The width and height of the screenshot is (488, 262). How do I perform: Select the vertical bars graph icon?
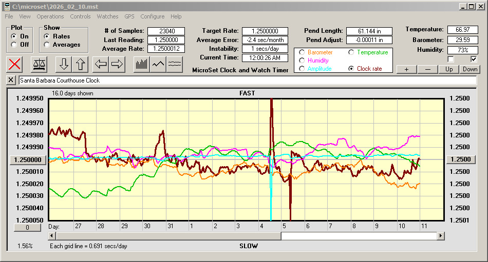click(141, 64)
